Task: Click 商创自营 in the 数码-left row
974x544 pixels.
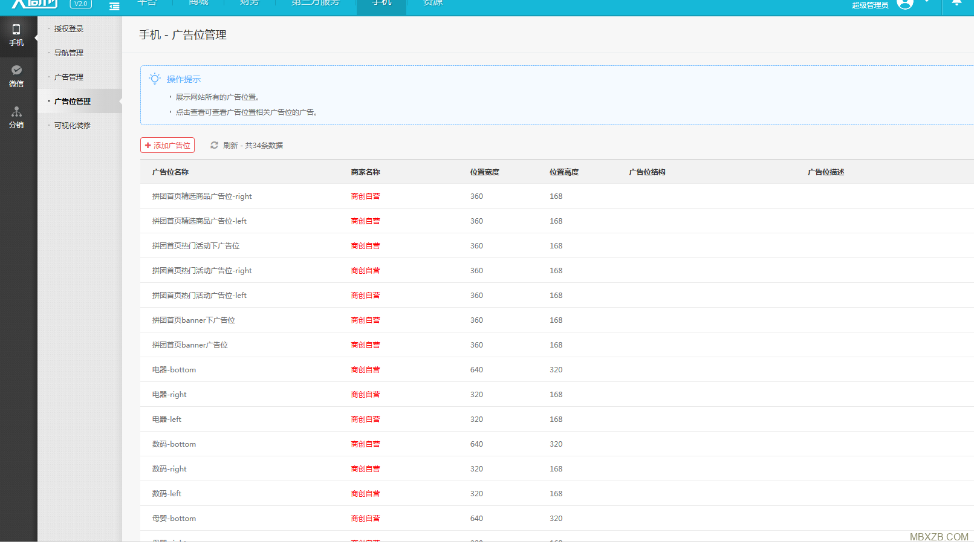Action: pyautogui.click(x=365, y=493)
